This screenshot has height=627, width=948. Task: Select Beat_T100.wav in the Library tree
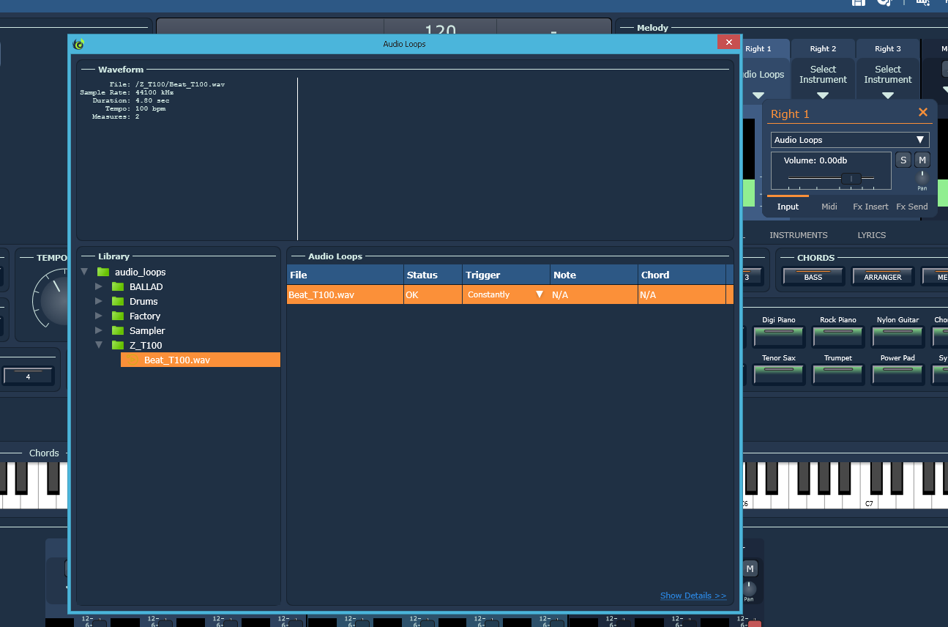coord(201,360)
